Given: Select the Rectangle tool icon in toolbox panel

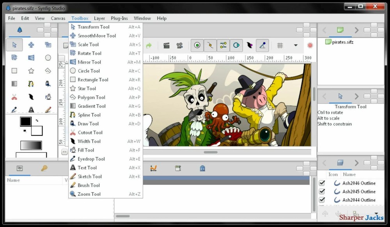Looking at the screenshot, I should (x=14, y=71).
